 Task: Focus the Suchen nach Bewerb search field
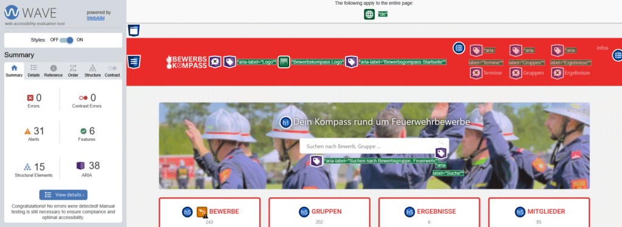click(x=374, y=146)
